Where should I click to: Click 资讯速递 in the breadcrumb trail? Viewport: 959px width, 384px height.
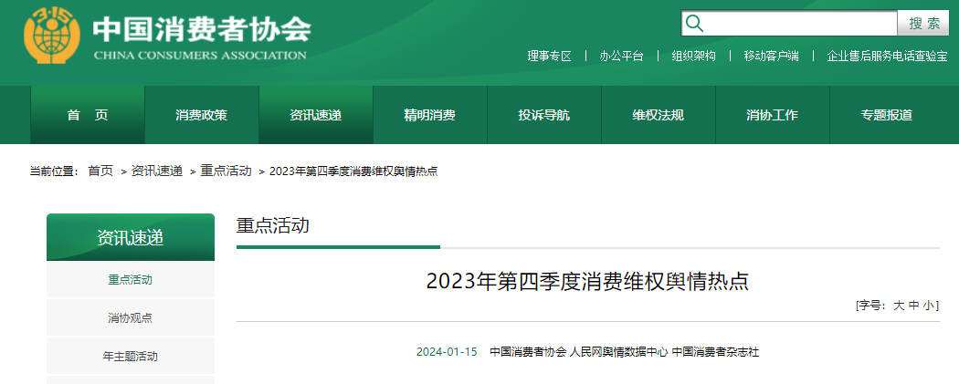[156, 171]
